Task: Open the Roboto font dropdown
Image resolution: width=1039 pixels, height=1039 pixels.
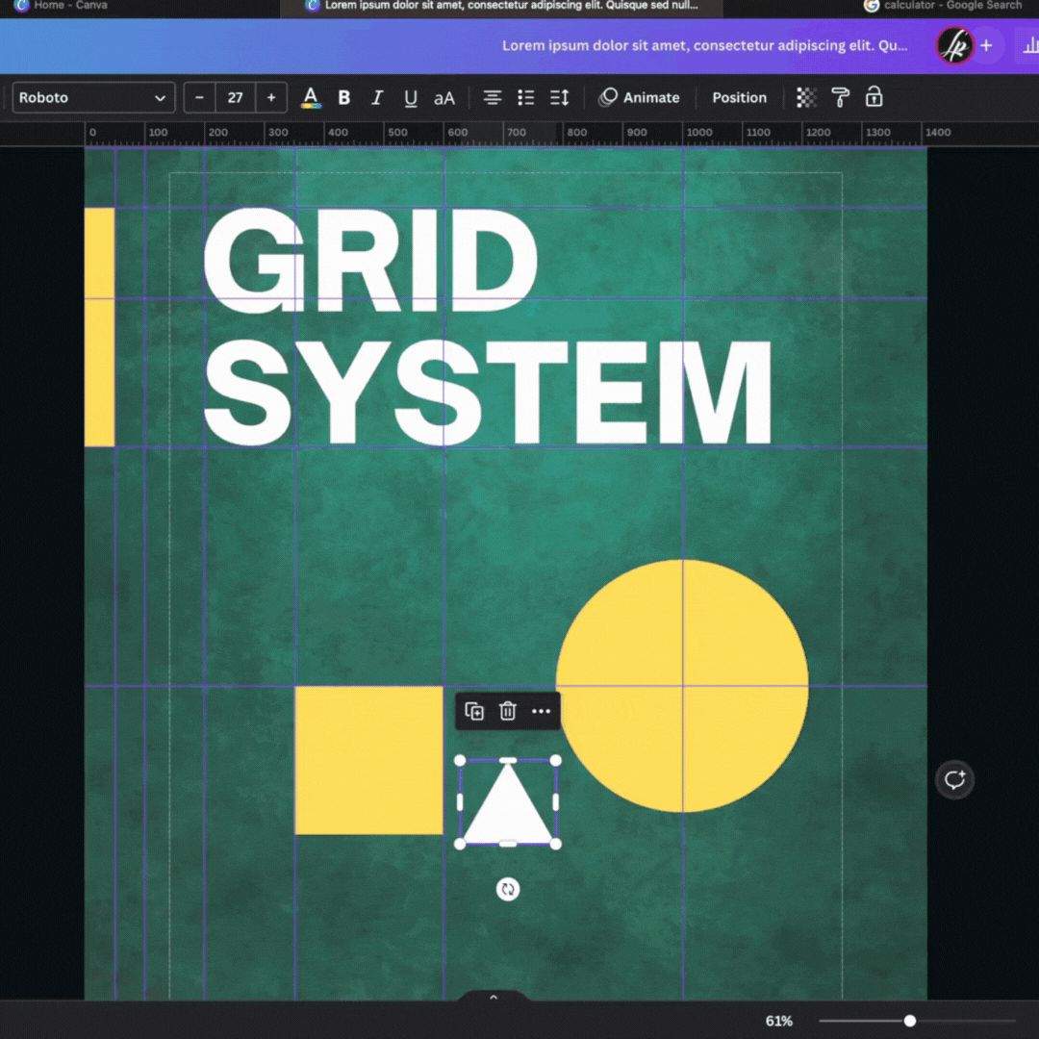Action: point(93,97)
